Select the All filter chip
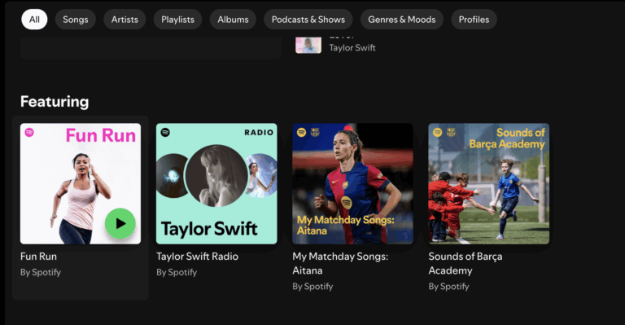The image size is (625, 325). point(34,20)
